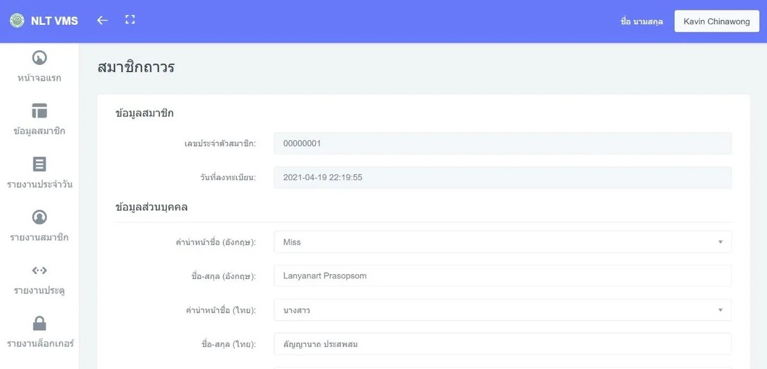Click the วันที่ลงทะเบียน field label

point(229,177)
